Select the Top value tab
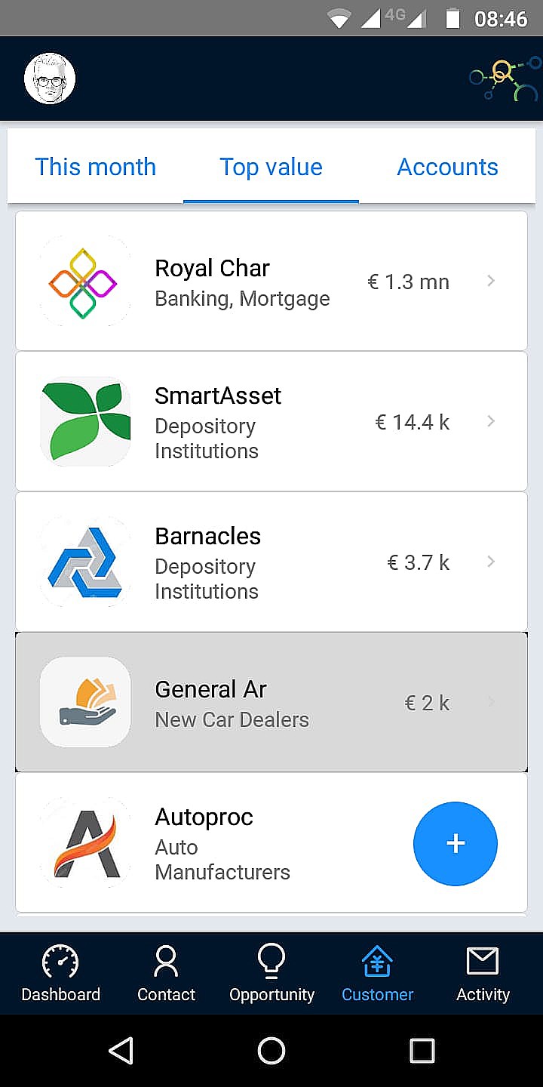543x1087 pixels. [x=271, y=167]
